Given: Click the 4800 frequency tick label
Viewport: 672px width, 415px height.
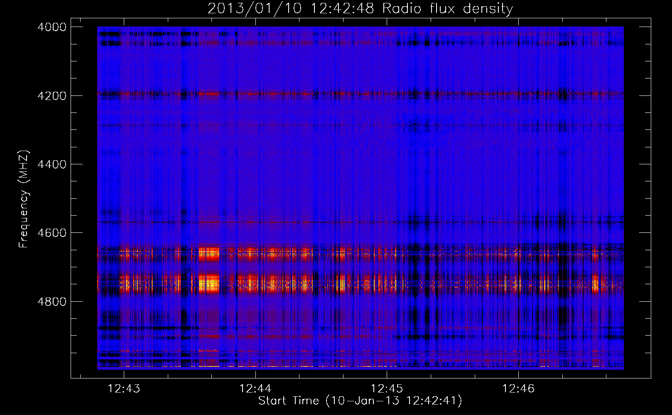Looking at the screenshot, I should [52, 302].
